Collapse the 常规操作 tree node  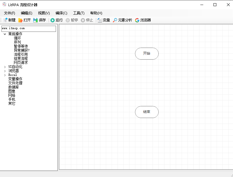[x=5, y=34]
